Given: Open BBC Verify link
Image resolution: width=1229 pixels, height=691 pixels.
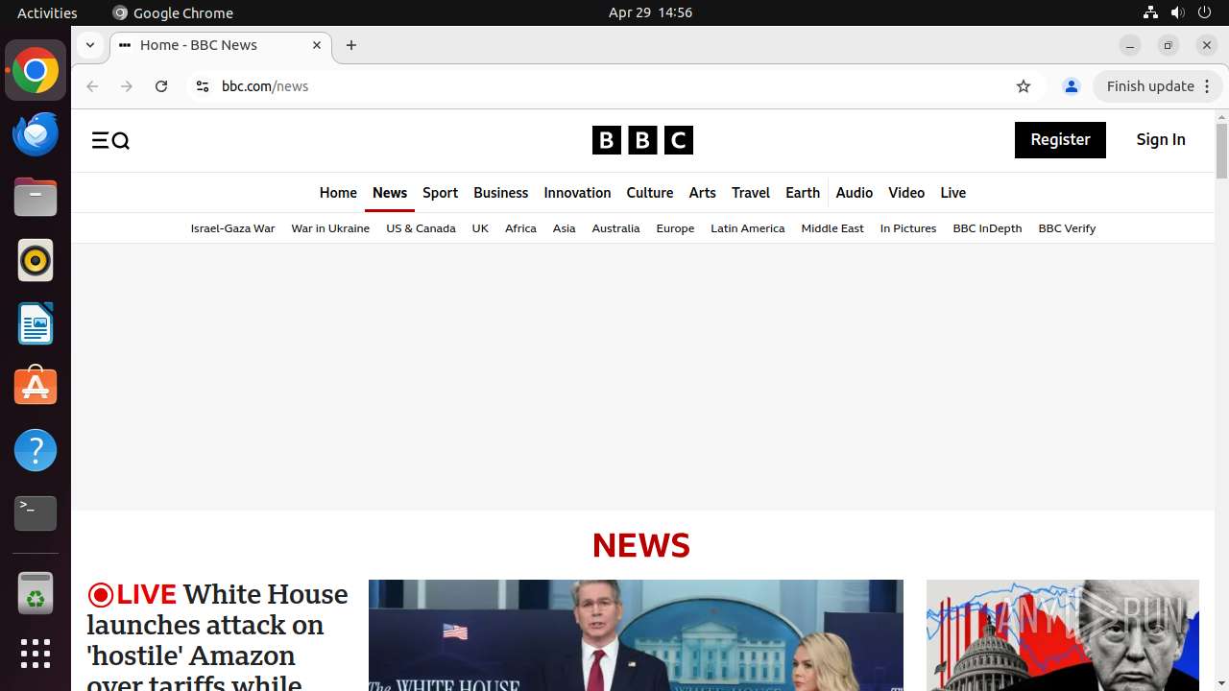Looking at the screenshot, I should pos(1067,228).
